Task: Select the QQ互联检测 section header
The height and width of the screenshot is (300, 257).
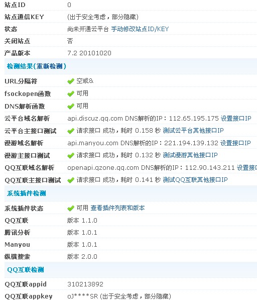Action: click(26, 270)
